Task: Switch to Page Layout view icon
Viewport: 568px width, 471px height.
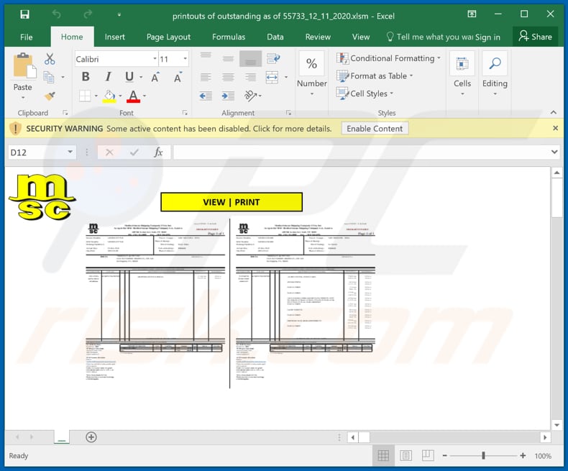Action: tap(406, 455)
